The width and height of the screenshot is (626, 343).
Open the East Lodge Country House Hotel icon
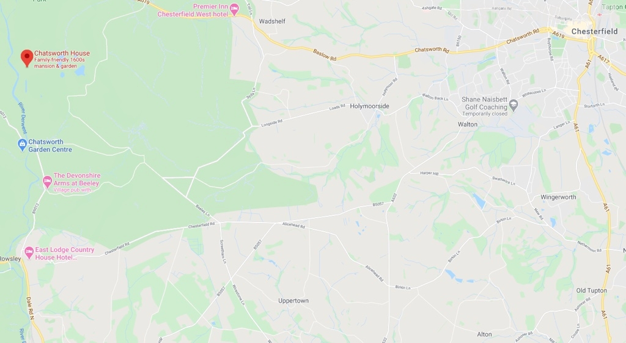(29, 253)
